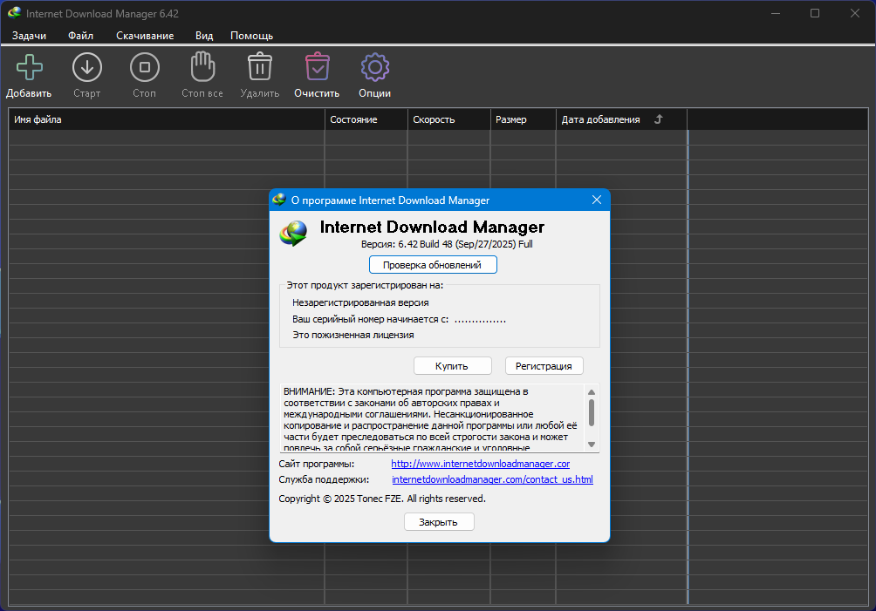Viewport: 876px width, 611px height.
Task: Click the Удалить trash can icon
Action: point(259,68)
